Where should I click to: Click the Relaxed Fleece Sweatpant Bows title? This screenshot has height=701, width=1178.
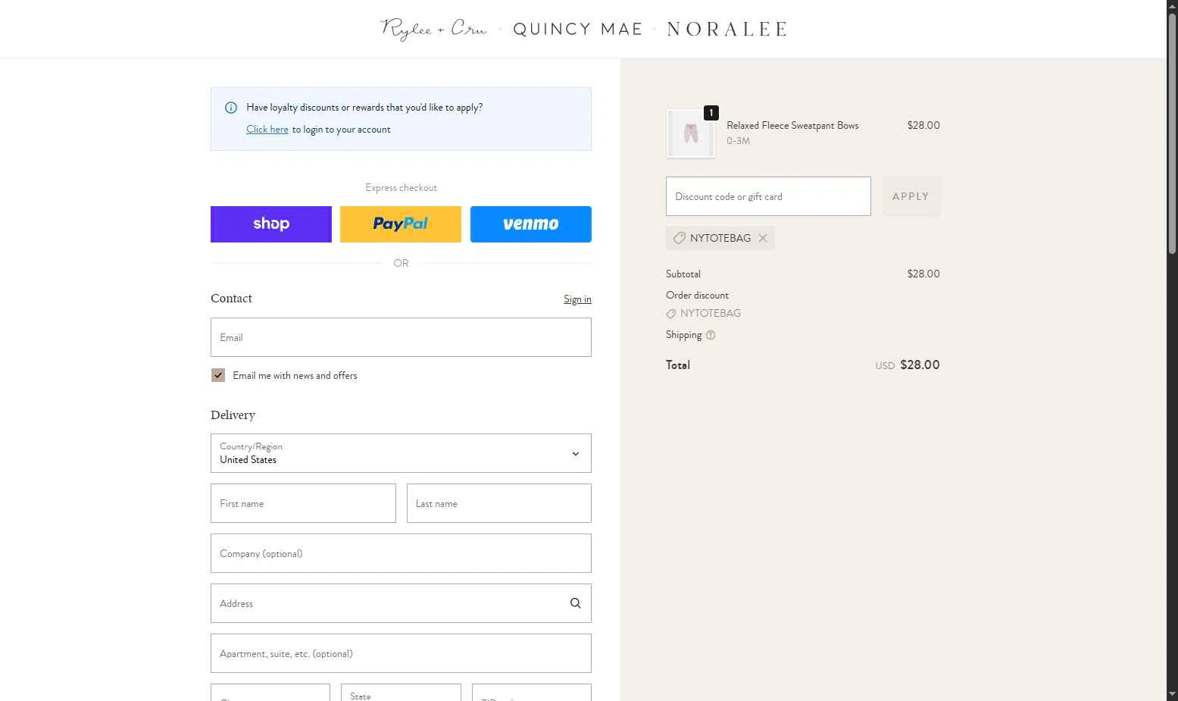(792, 126)
